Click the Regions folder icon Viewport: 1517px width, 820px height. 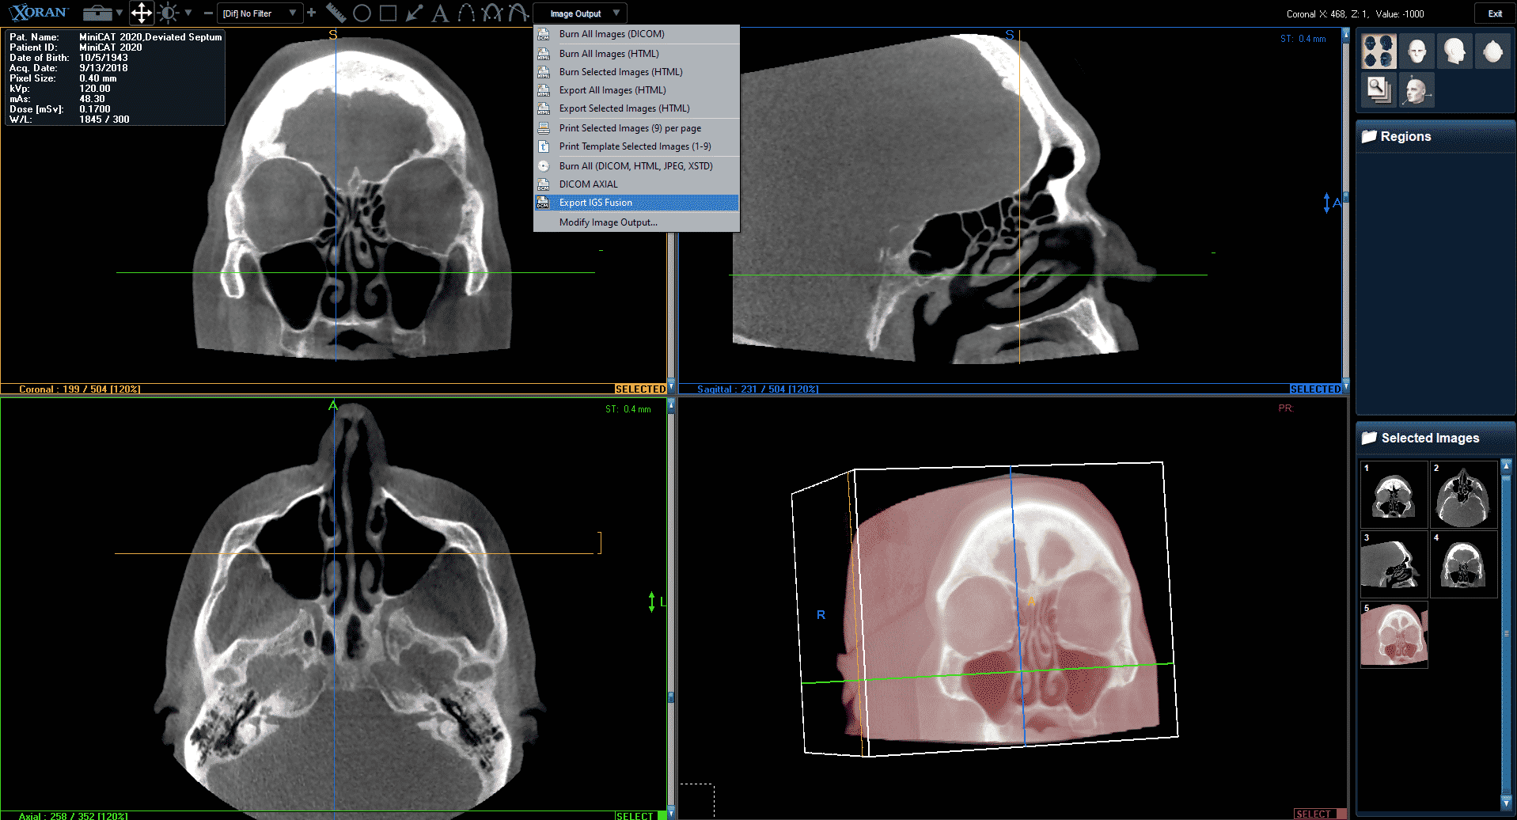coord(1369,136)
